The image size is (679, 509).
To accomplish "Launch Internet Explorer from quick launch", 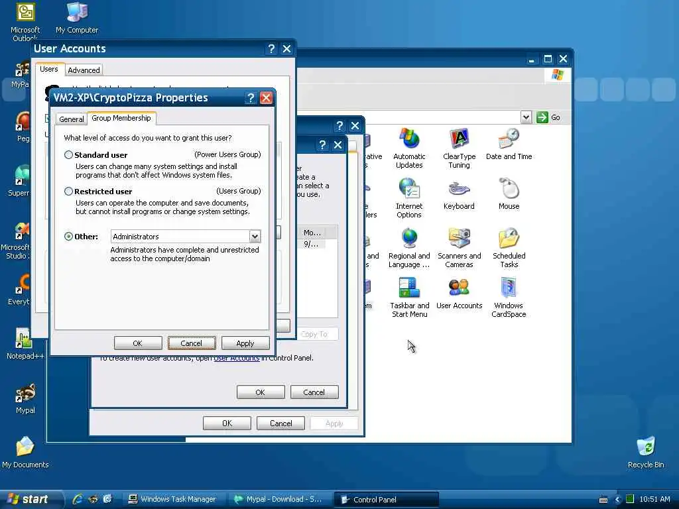I will click(78, 499).
